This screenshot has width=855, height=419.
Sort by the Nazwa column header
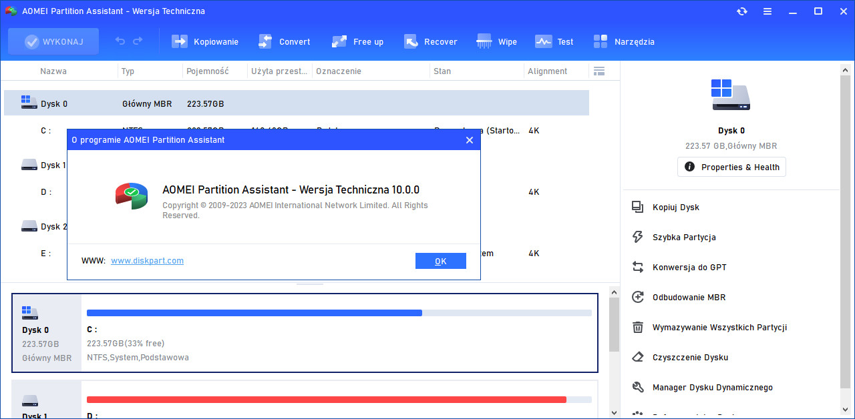tap(53, 71)
